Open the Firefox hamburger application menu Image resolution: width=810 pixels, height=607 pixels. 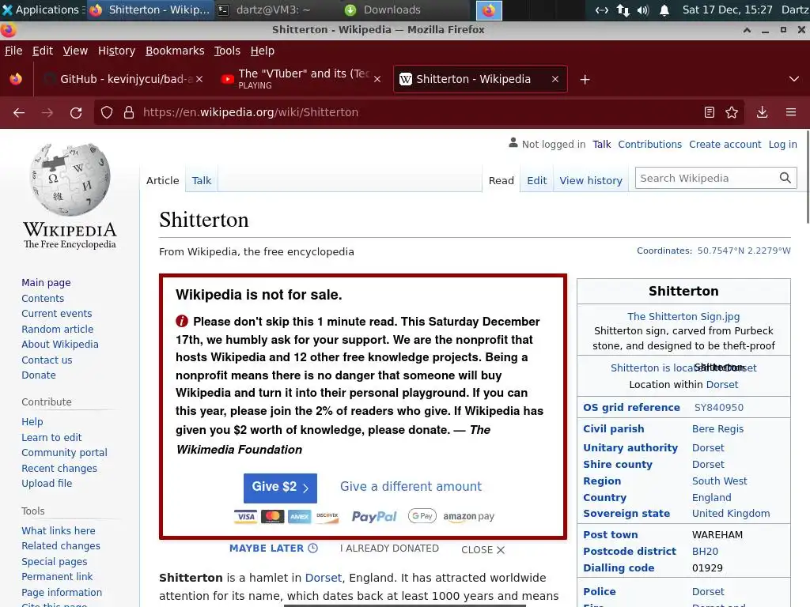coord(791,112)
